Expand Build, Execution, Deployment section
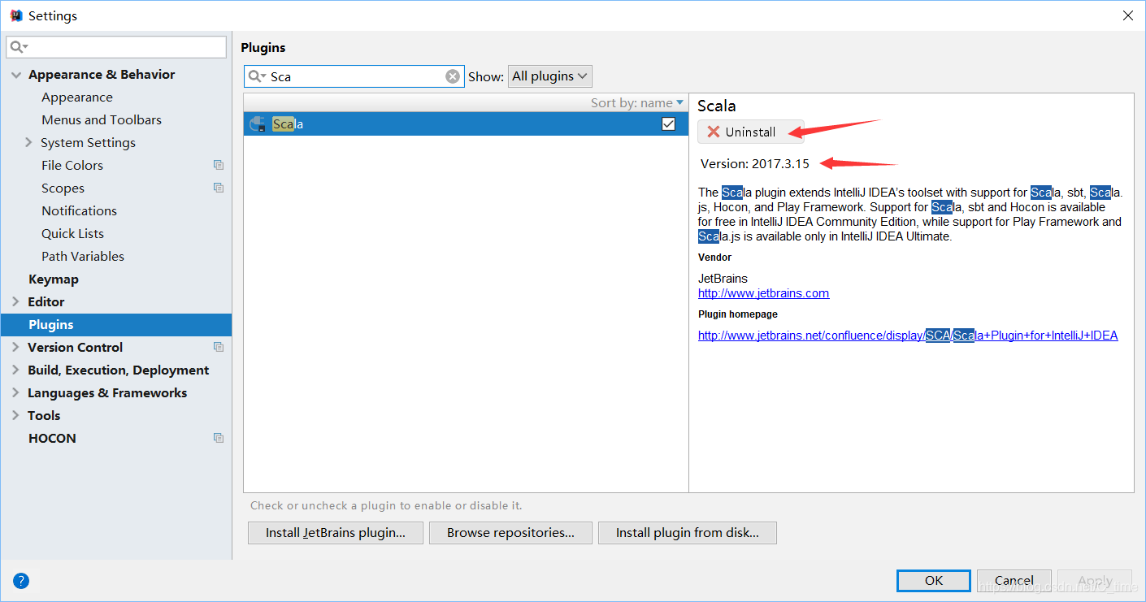 point(16,370)
